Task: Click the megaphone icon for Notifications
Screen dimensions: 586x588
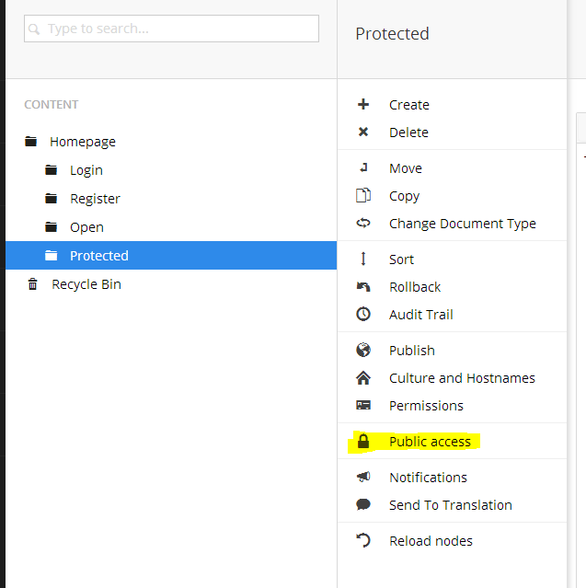Action: click(x=363, y=477)
